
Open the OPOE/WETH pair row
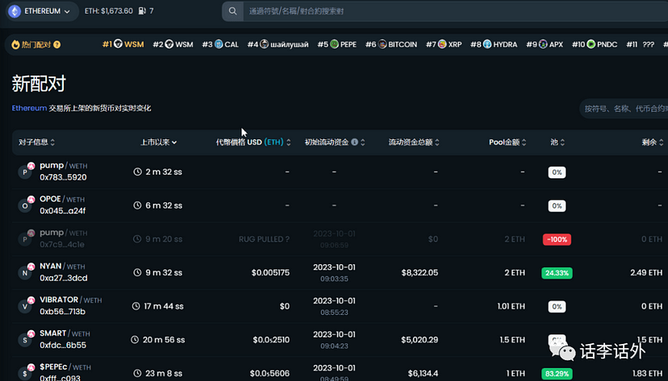click(x=340, y=205)
